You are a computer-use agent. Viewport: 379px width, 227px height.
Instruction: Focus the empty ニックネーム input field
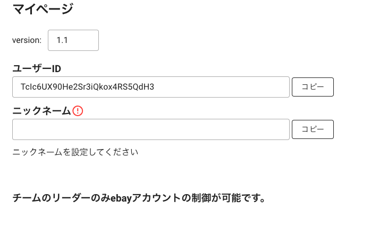(x=151, y=129)
